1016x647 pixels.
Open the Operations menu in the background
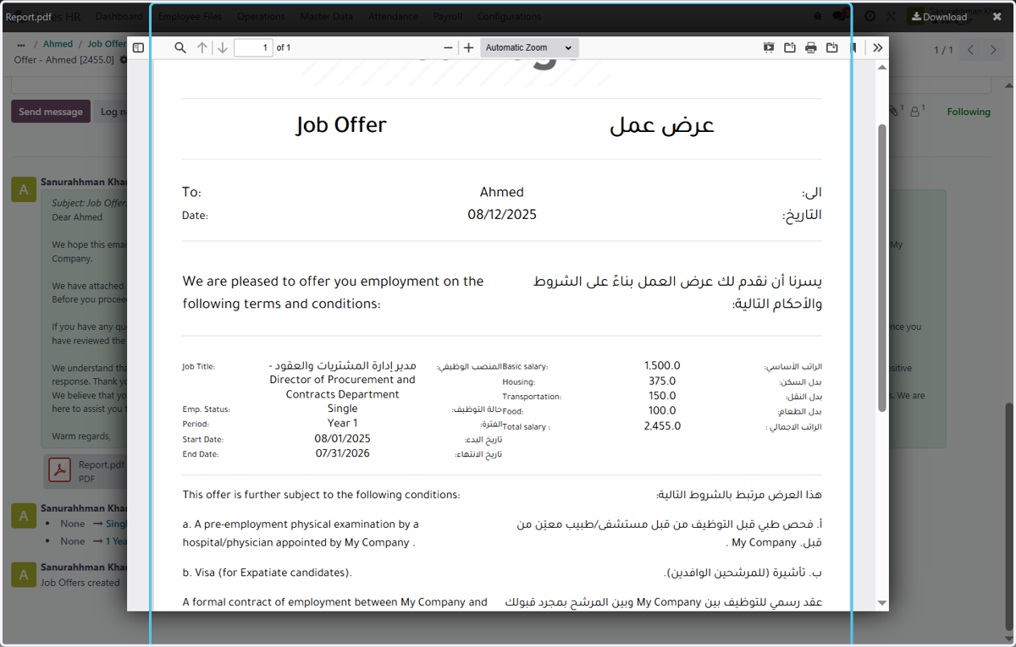point(261,16)
